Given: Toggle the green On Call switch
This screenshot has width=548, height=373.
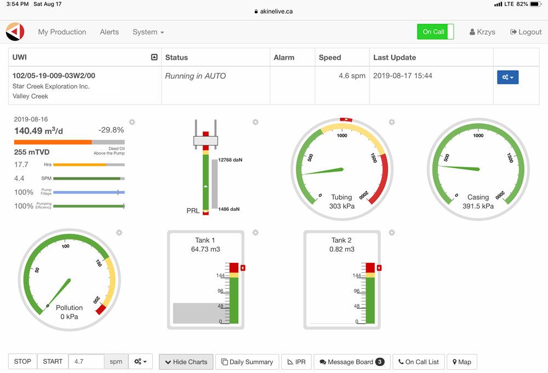Looking at the screenshot, I should click(x=435, y=32).
